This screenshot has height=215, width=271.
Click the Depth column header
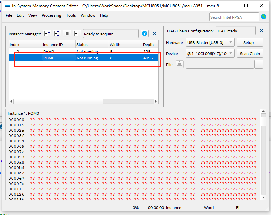click(150, 44)
